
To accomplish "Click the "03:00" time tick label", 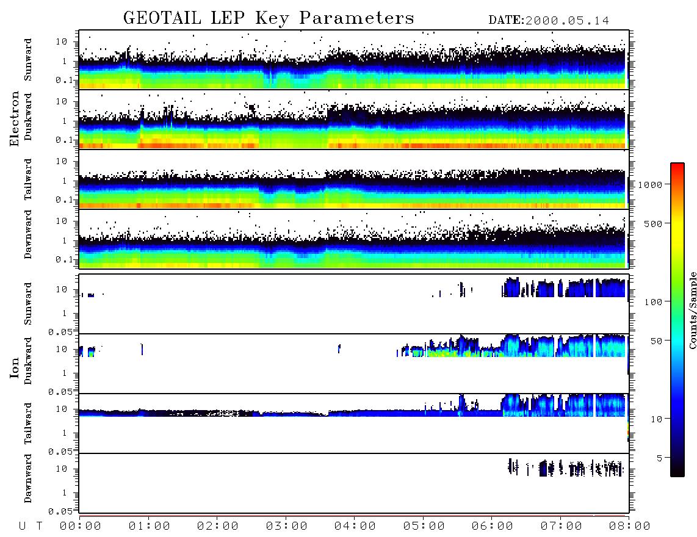I will [x=287, y=526].
